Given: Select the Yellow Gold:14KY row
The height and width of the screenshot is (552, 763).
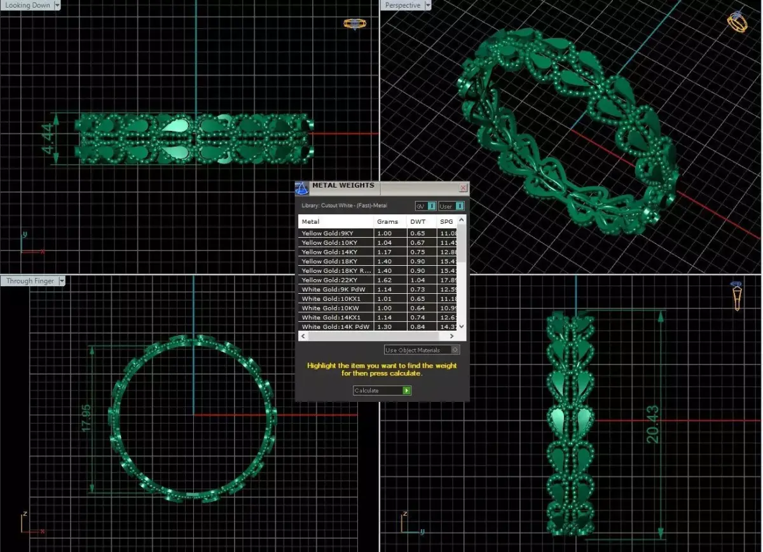Looking at the screenshot, I should pyautogui.click(x=378, y=252).
